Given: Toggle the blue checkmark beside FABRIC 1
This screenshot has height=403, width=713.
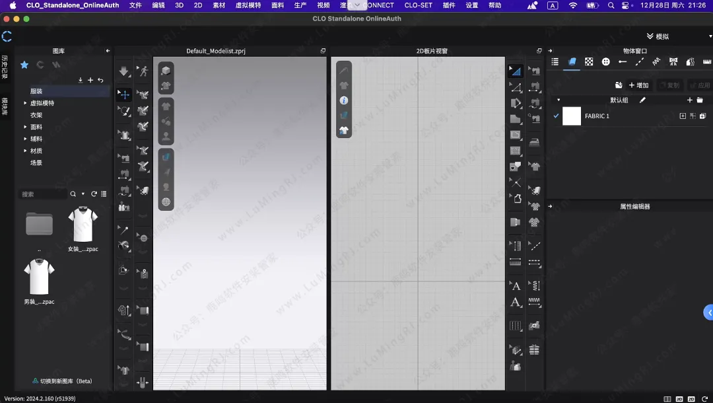Looking at the screenshot, I should (x=556, y=116).
